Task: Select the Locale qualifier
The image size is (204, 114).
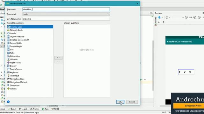Action: coord(30,33)
